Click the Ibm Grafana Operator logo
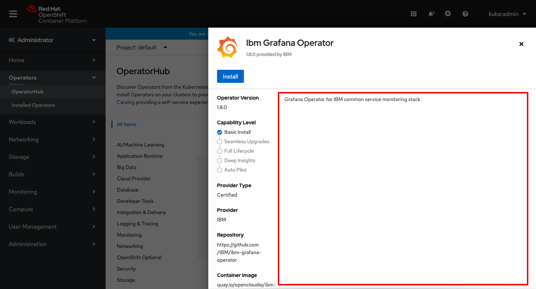536x289 pixels. 227,47
